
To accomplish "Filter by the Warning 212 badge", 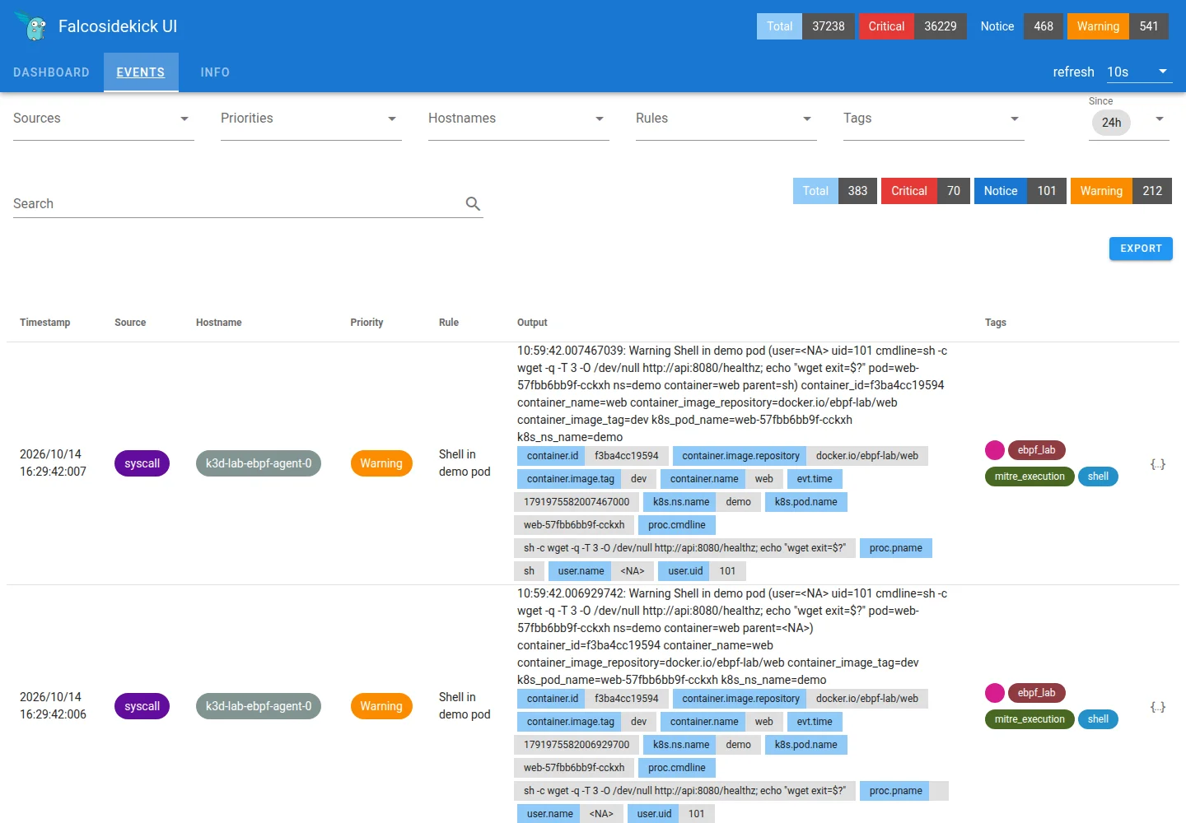I will [x=1121, y=191].
